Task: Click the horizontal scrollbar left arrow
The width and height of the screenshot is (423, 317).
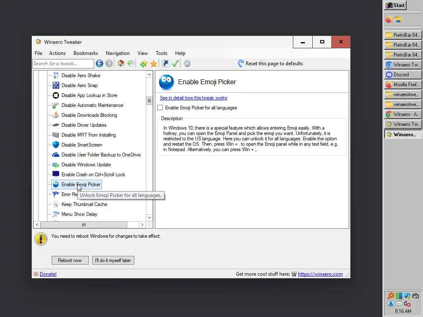Action: pyautogui.click(x=37, y=225)
